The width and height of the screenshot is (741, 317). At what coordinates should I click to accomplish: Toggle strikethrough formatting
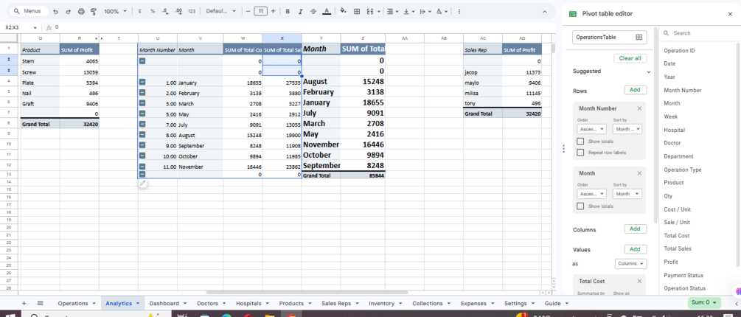tap(313, 11)
